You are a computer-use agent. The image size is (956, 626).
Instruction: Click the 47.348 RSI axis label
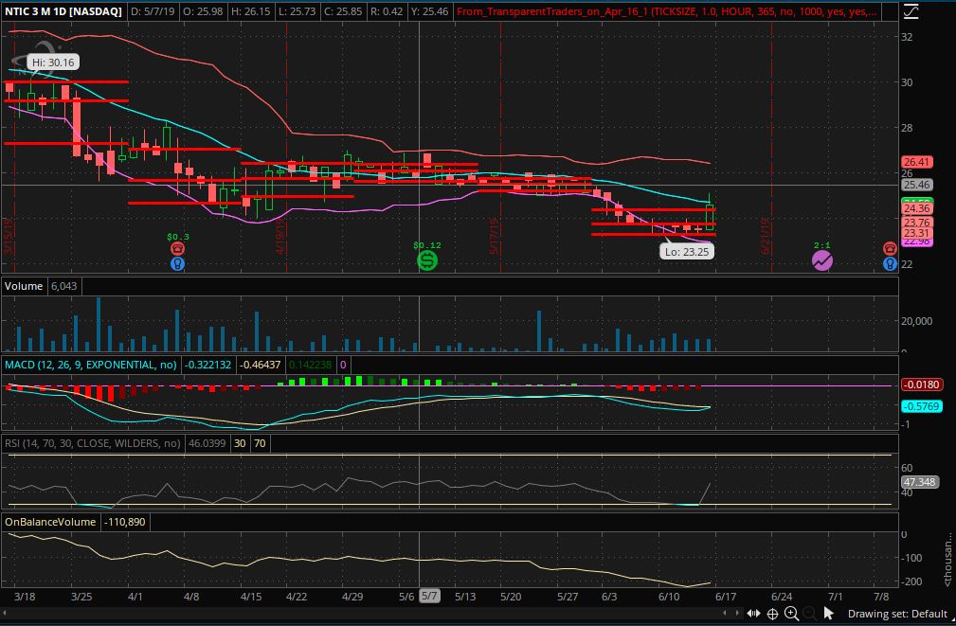click(919, 482)
